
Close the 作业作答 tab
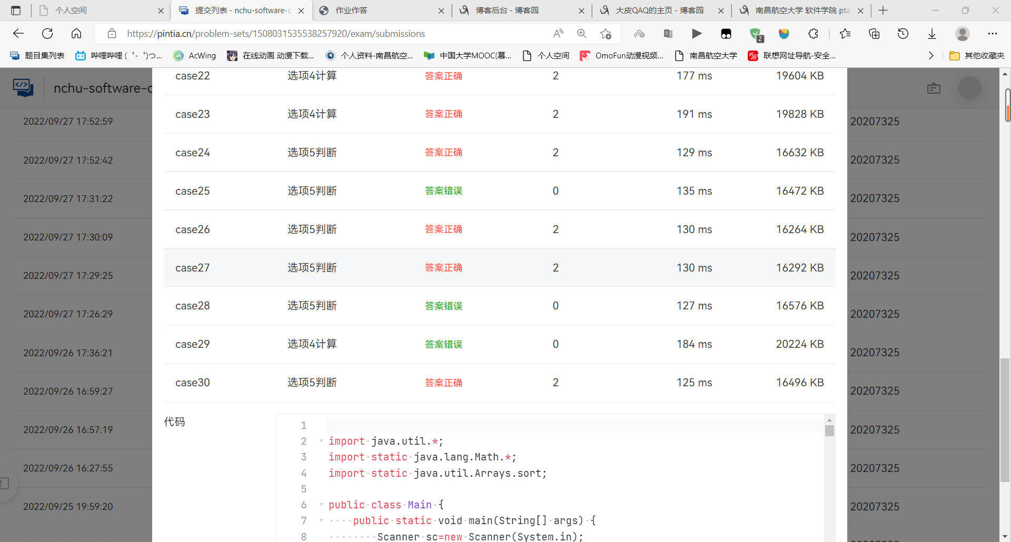pyautogui.click(x=441, y=11)
